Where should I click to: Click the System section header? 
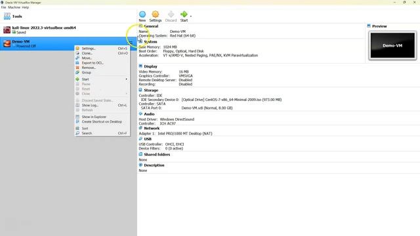(x=150, y=42)
